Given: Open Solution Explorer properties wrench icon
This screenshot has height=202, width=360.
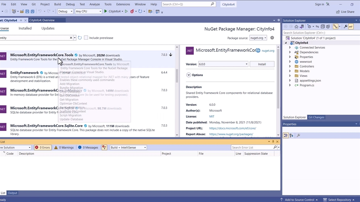Looking at the screenshot, I should click(346, 26).
